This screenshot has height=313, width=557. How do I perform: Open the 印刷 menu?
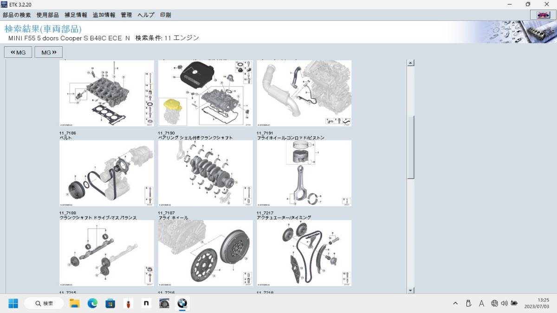tap(166, 15)
